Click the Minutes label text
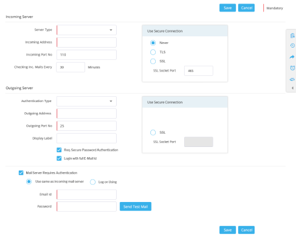This screenshot has width=296, height=241. [x=94, y=67]
